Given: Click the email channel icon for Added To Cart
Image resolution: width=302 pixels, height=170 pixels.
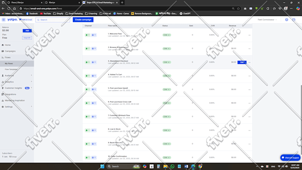Looking at the screenshot, I should [x=94, y=76].
